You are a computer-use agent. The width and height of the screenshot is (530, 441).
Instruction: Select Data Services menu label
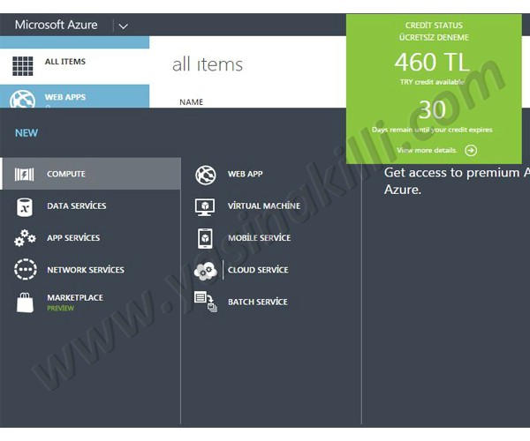coord(76,206)
